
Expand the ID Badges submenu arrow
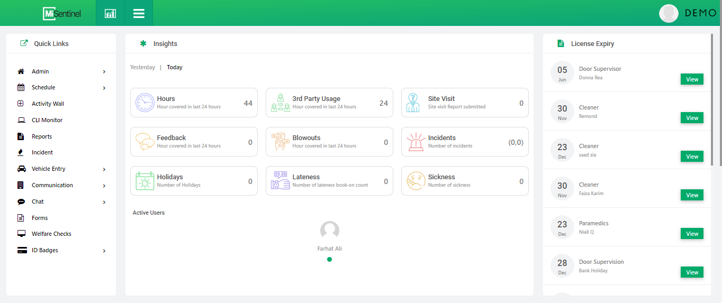click(104, 251)
